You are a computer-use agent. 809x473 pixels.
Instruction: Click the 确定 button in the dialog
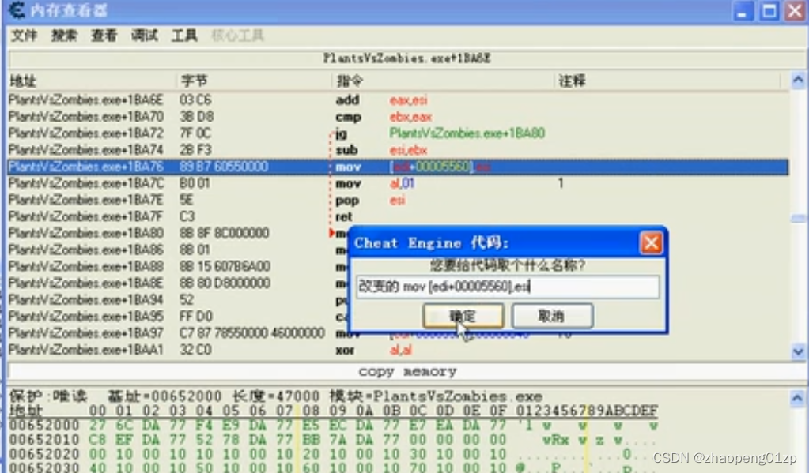coord(463,316)
